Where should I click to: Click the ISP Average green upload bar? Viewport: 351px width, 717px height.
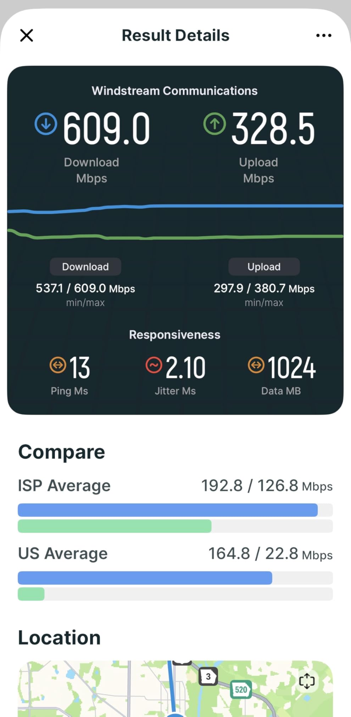(x=115, y=526)
